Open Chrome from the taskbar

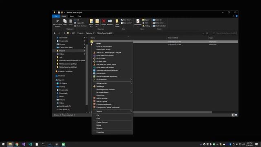pyautogui.click(x=17, y=144)
